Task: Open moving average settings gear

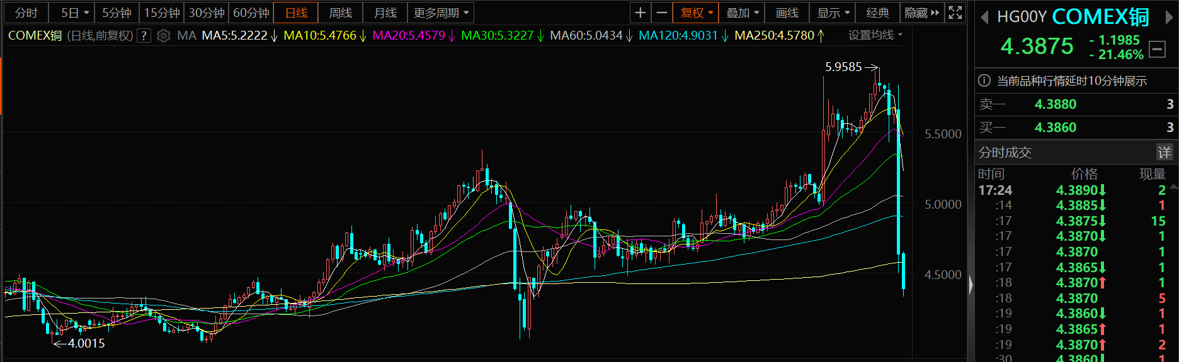Action: 163,36
